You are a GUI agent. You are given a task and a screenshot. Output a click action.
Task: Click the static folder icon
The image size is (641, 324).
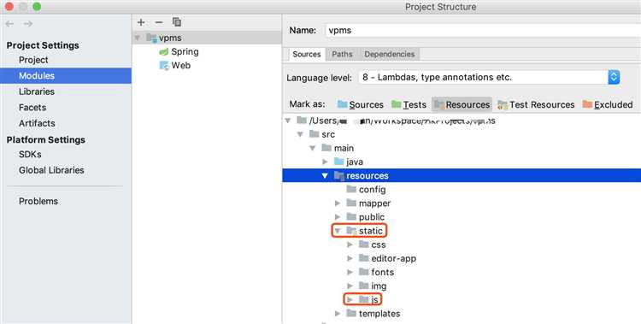pyautogui.click(x=351, y=231)
